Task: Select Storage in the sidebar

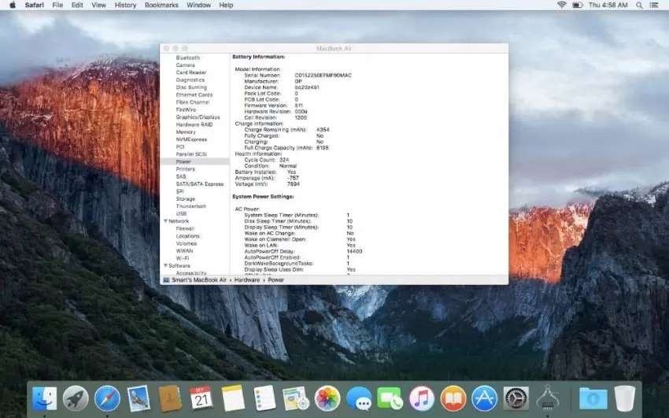Action: (x=185, y=198)
